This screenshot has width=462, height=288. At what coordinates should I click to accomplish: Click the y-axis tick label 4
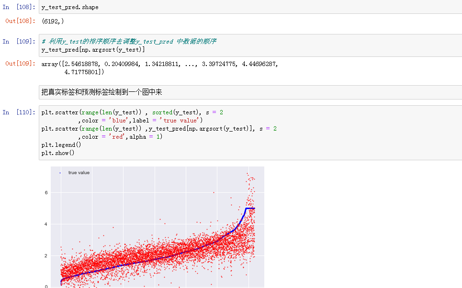click(x=46, y=224)
